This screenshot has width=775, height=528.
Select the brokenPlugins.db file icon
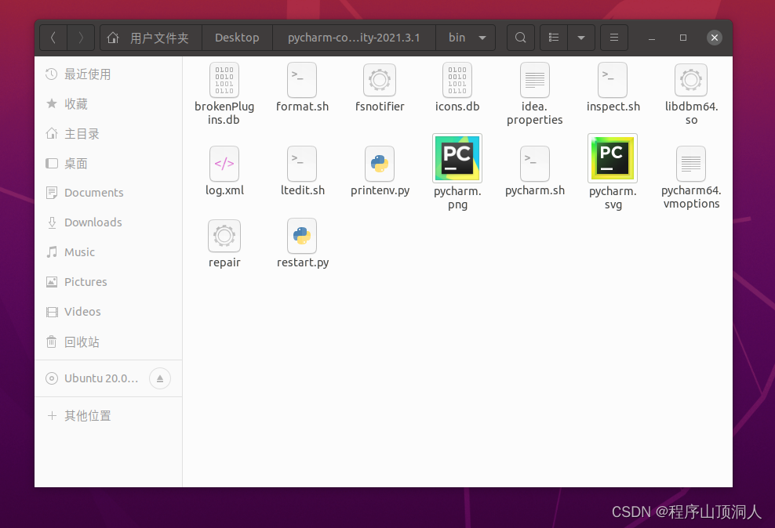pos(224,79)
